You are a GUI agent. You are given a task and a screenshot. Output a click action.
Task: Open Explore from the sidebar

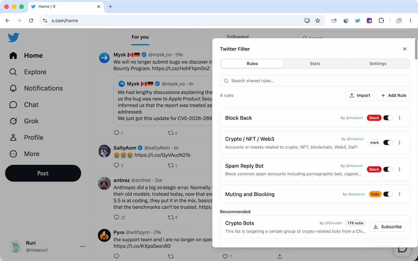pos(28,72)
